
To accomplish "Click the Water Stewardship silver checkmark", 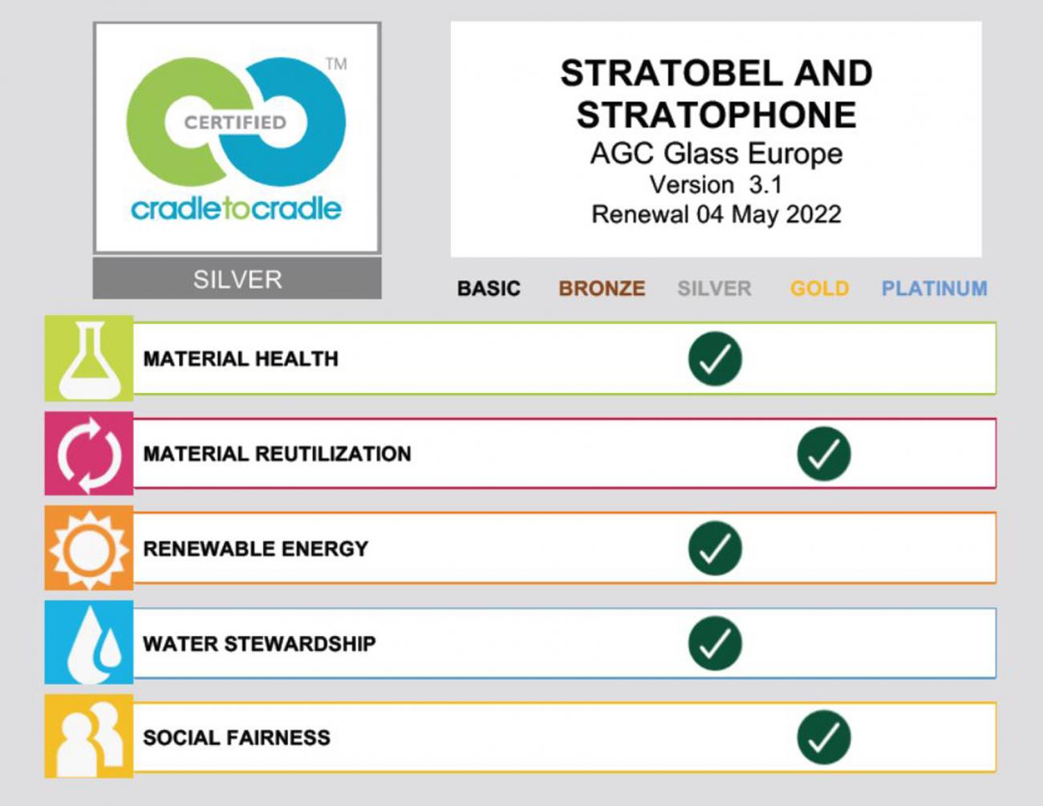I will click(x=715, y=643).
